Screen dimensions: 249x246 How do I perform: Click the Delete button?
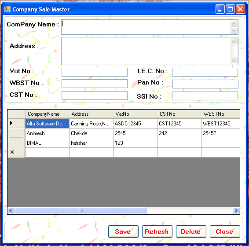[x=191, y=231]
